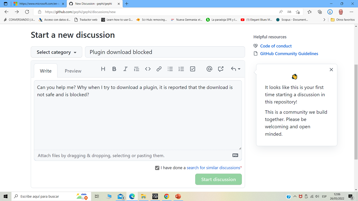This screenshot has width=358, height=201.
Task: Open the Code of conduct link
Action: (x=276, y=46)
